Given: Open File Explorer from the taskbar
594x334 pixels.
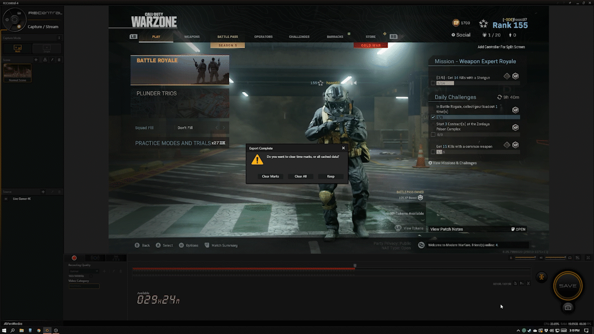Looking at the screenshot, I should click(21, 330).
